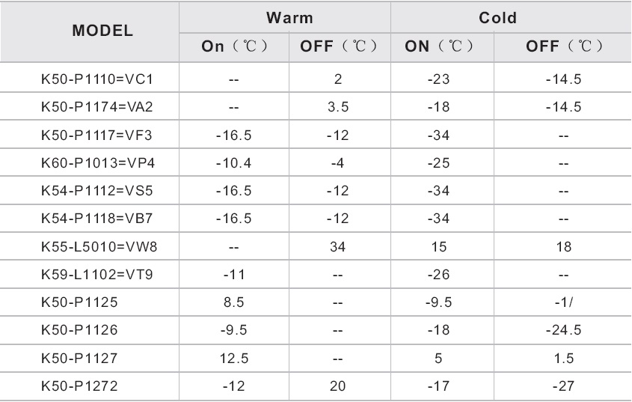Click K50-P1126 Cold OFF value -24.5
The image size is (632, 402).
tap(563, 330)
